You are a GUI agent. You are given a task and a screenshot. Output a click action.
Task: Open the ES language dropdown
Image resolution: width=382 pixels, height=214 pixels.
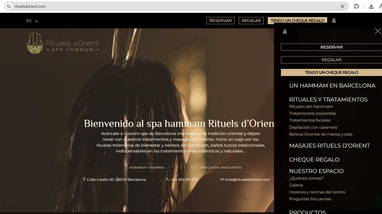32,21
